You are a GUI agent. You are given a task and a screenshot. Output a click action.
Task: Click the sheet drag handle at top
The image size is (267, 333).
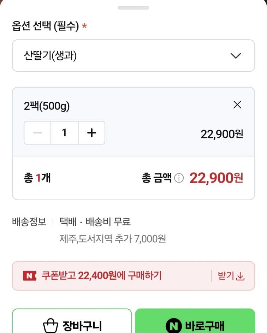(x=133, y=8)
